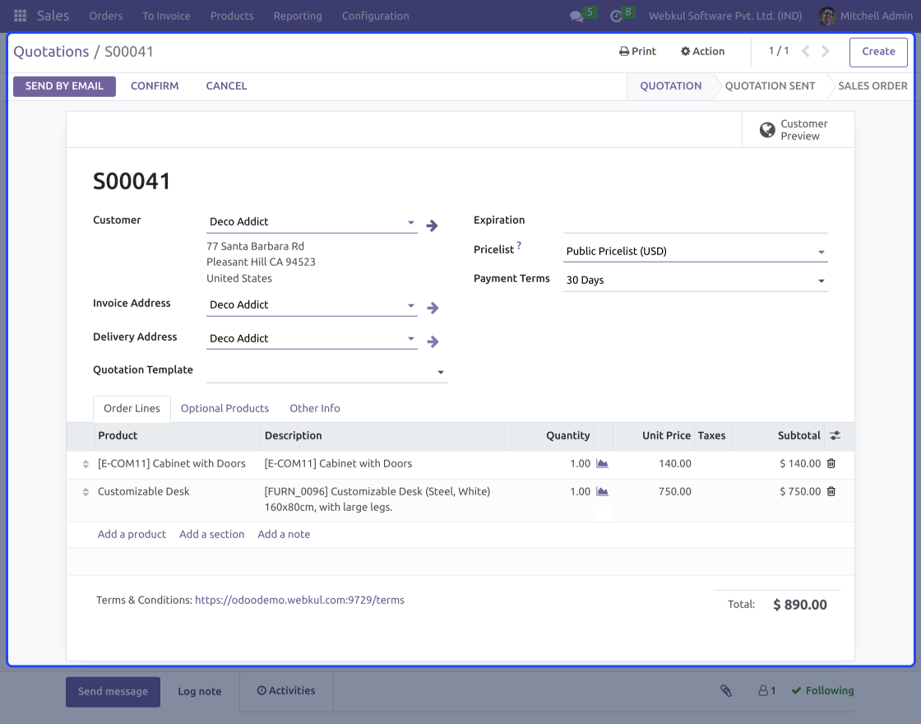
Task: Select Quotation Sent status stage
Action: click(770, 86)
